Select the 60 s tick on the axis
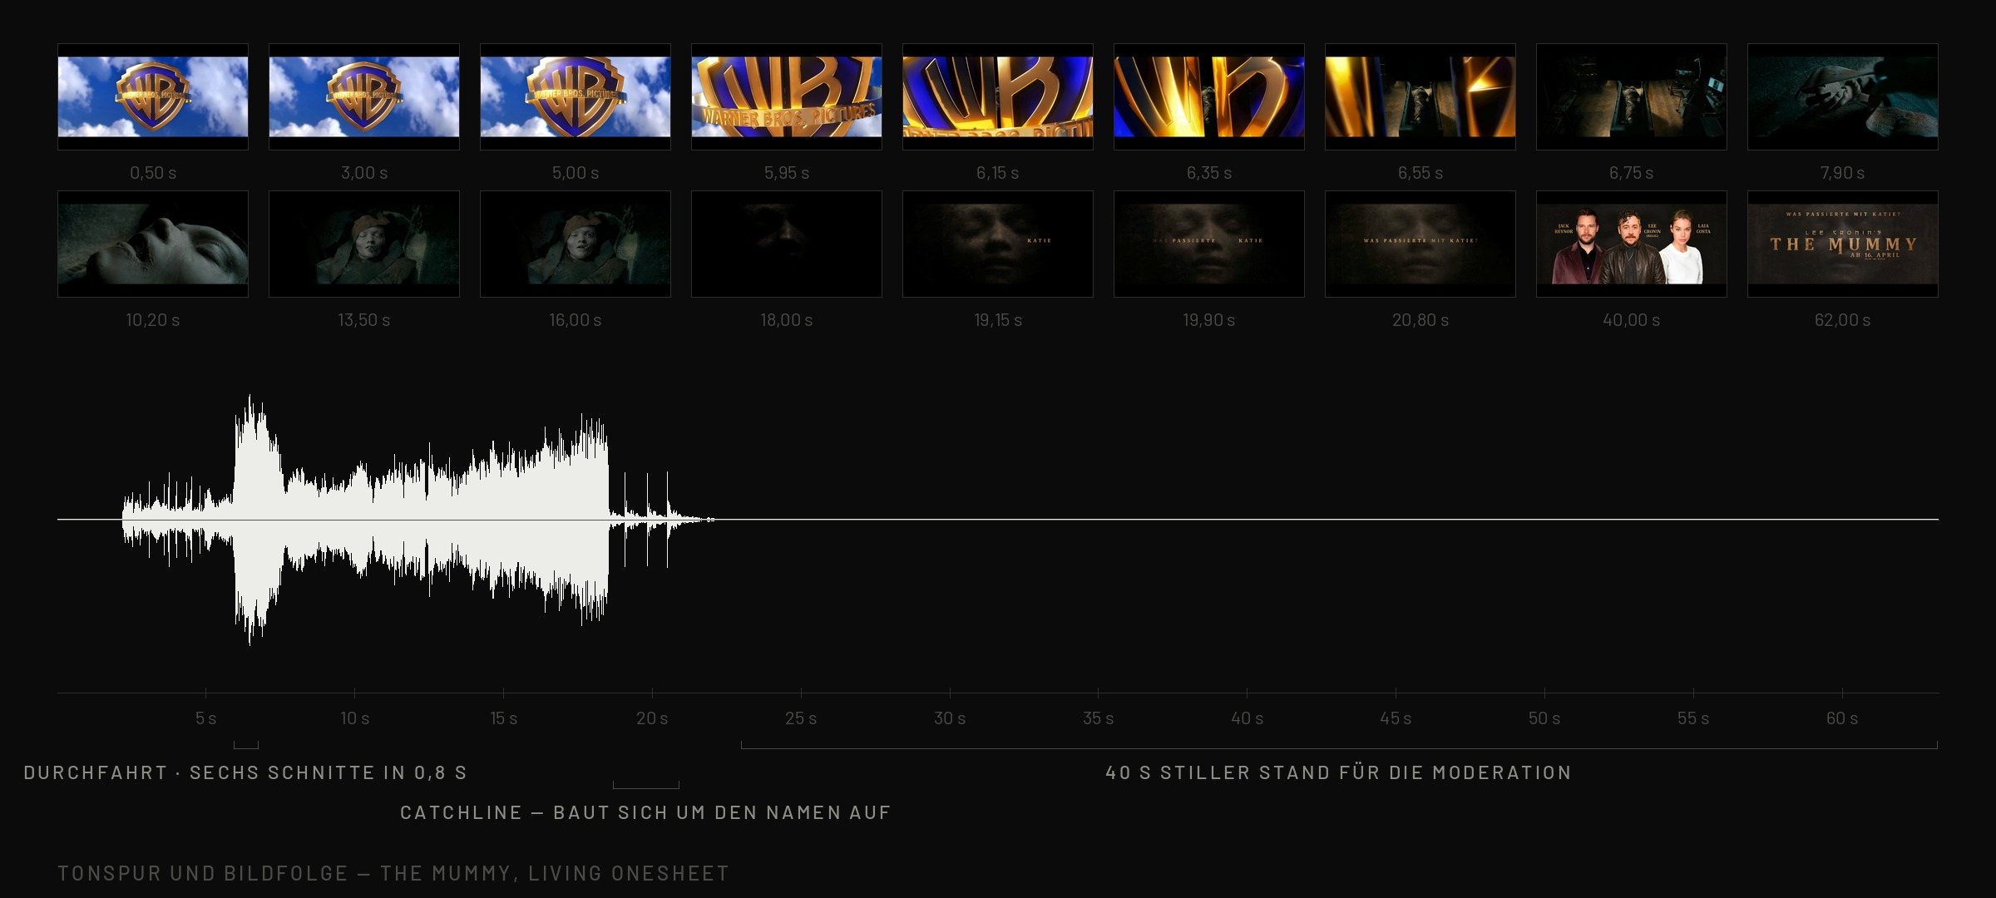The width and height of the screenshot is (1996, 898). tap(1842, 718)
